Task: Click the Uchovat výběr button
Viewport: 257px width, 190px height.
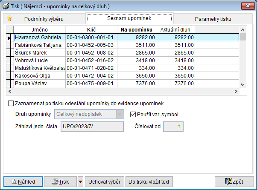Action: [x=105, y=182]
